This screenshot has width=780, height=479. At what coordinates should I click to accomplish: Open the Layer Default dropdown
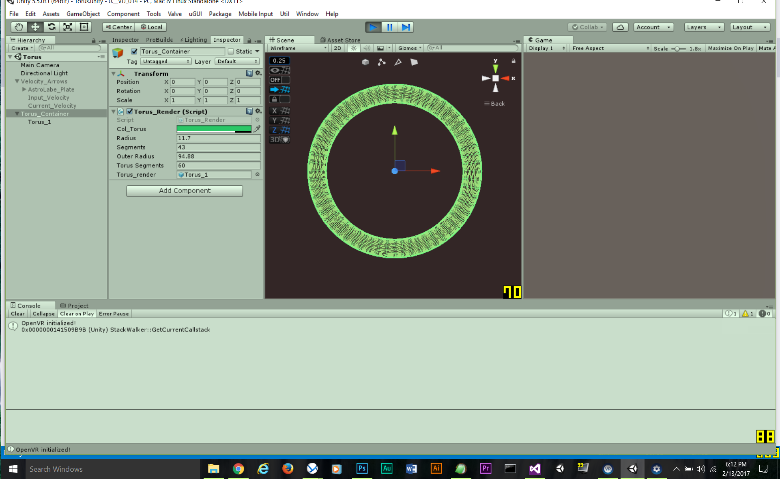coord(237,61)
